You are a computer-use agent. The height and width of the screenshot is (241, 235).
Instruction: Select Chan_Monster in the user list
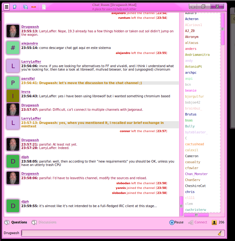196,174
